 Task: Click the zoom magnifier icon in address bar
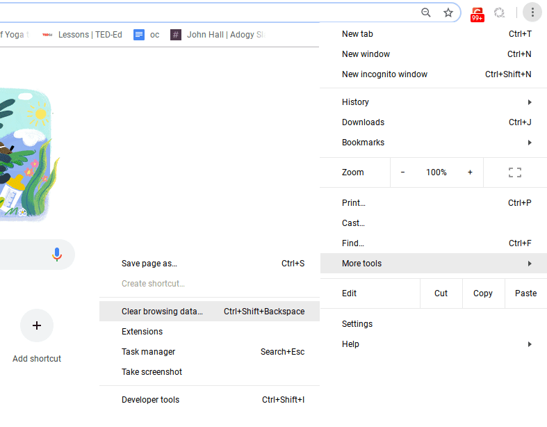(425, 13)
